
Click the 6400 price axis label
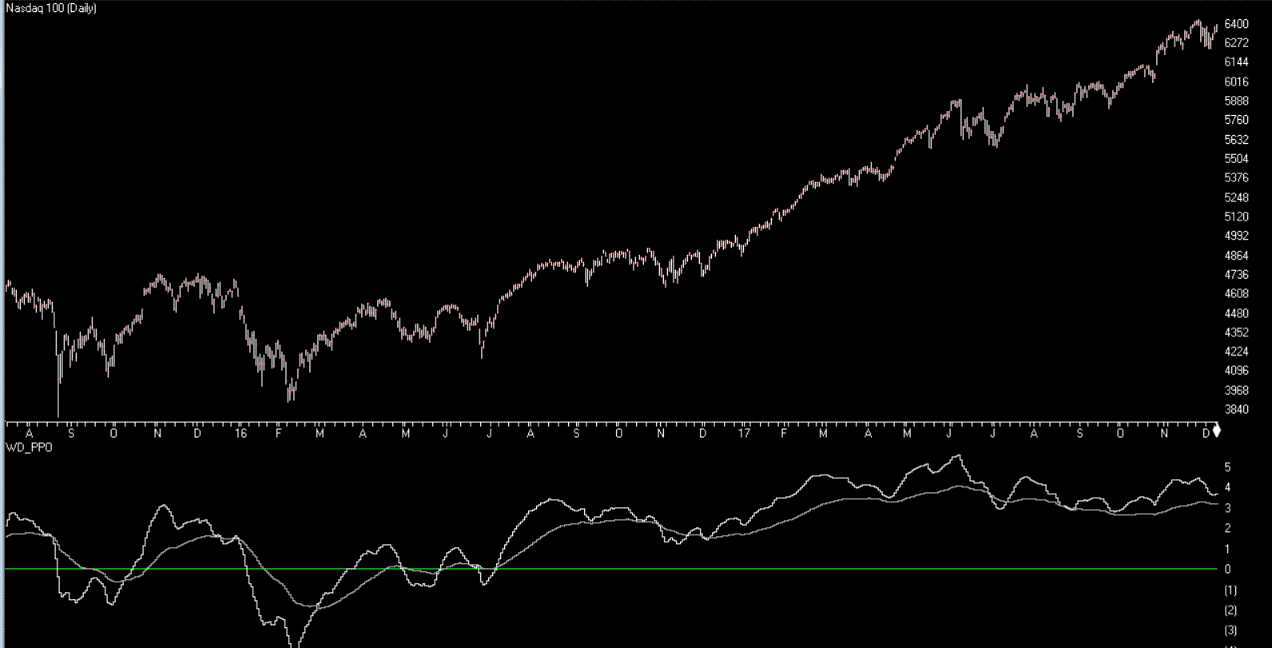1236,24
